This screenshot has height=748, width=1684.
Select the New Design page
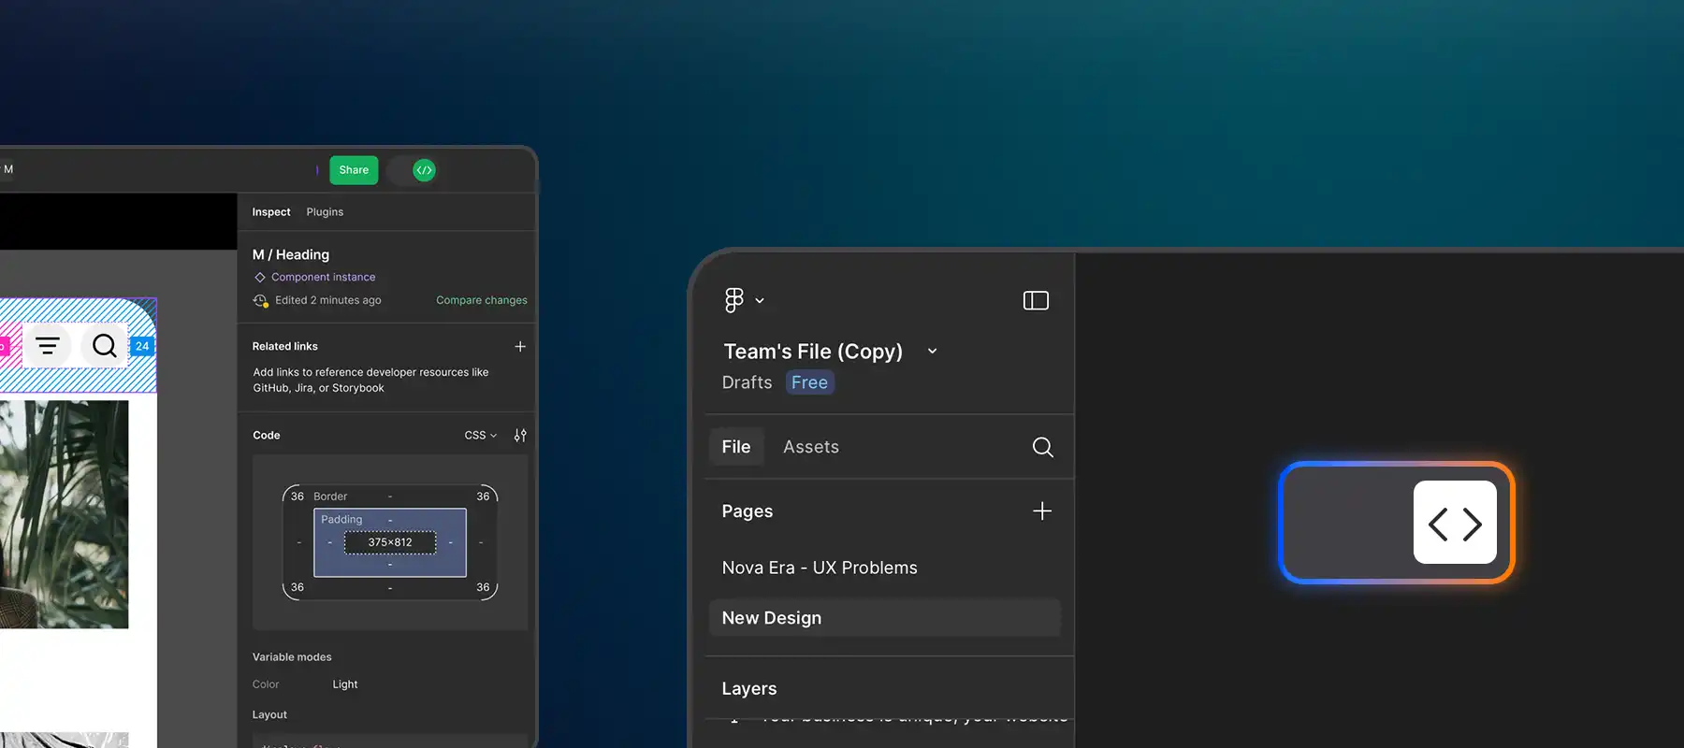point(884,618)
